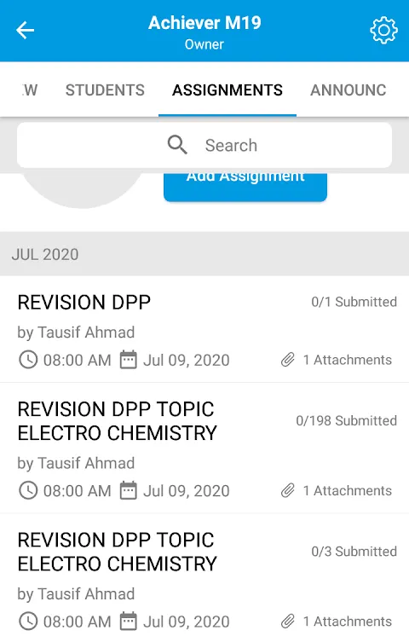Image resolution: width=409 pixels, height=642 pixels.
Task: Tap clock icon on 0/3 Submitted assignment
Action: pyautogui.click(x=28, y=622)
